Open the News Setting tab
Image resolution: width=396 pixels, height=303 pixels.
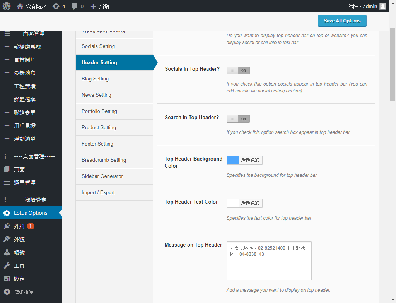(x=114, y=95)
